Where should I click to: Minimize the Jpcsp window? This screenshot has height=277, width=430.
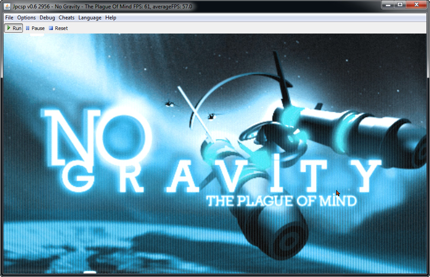point(388,5)
